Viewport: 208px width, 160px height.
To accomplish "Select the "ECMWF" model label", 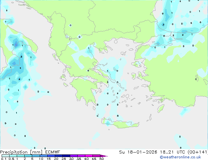I will 53,152.
